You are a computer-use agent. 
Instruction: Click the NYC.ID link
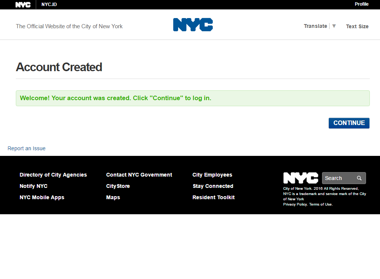(x=49, y=5)
